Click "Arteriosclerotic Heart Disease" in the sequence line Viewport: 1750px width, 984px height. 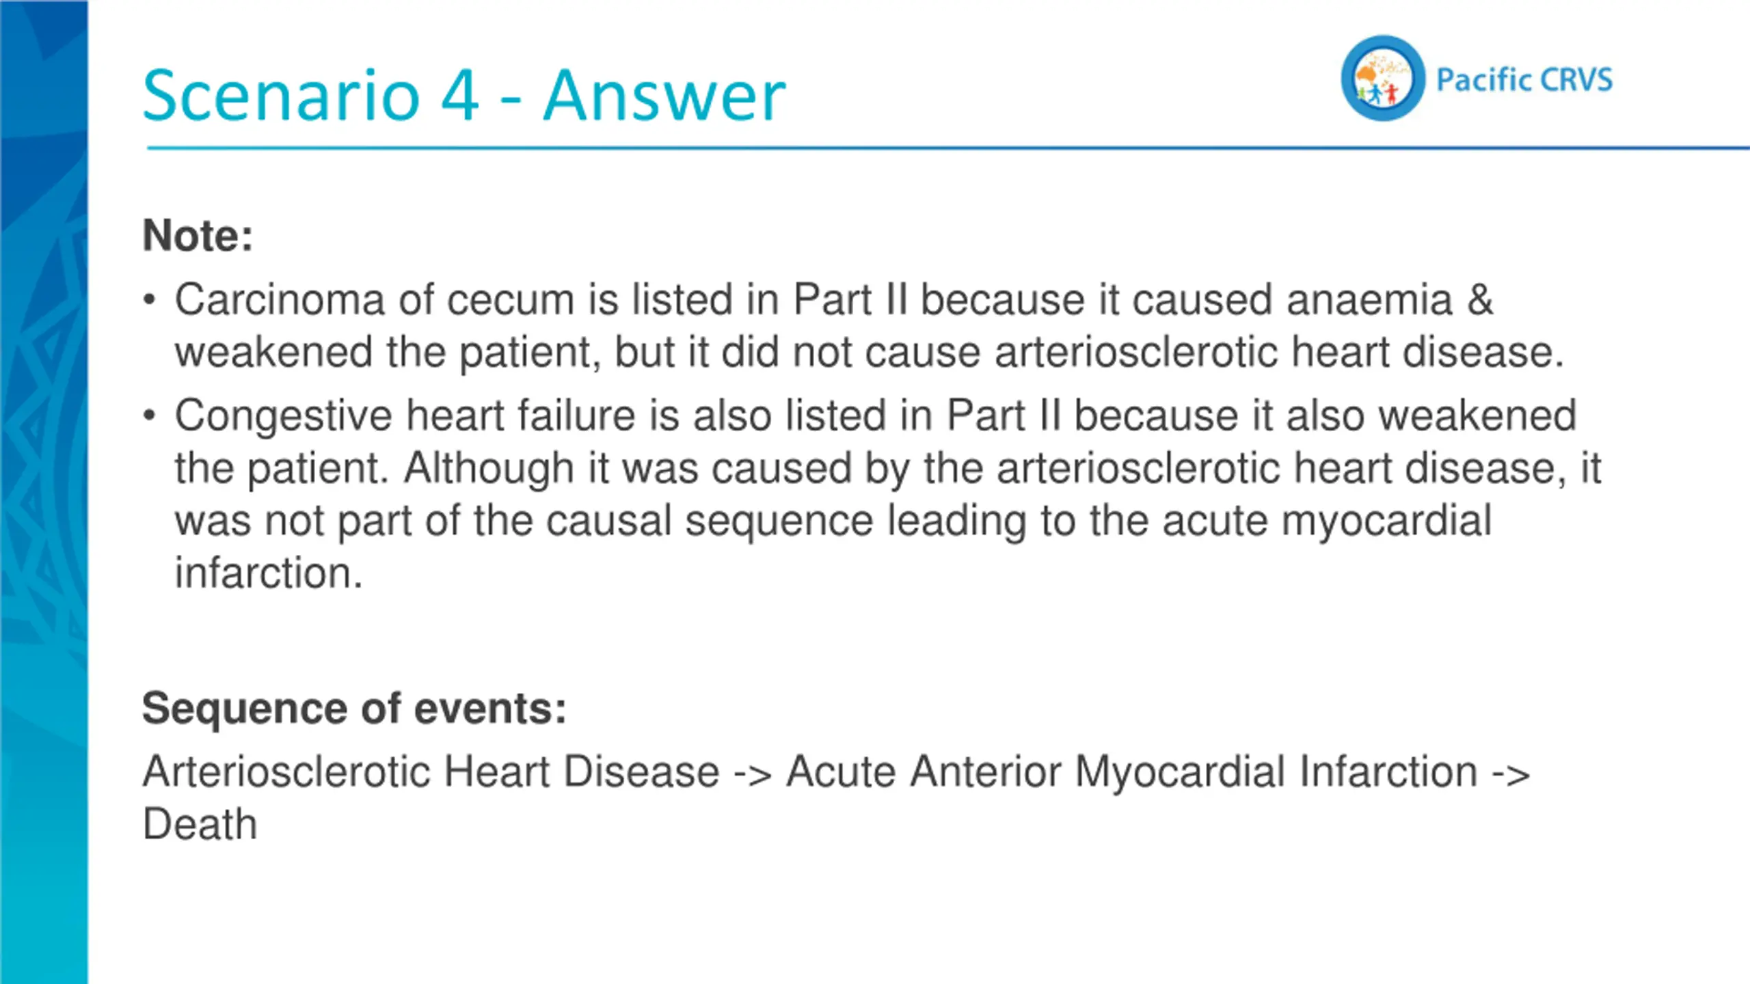[x=431, y=771]
